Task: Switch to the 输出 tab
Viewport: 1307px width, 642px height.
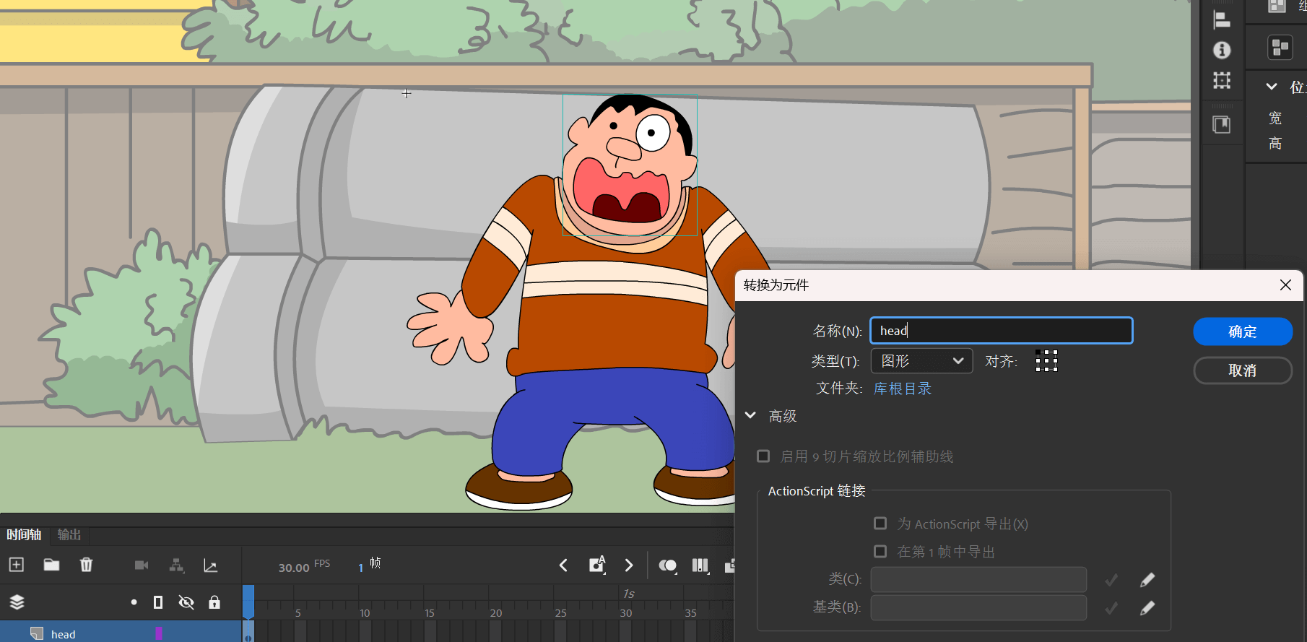Action: (x=69, y=534)
